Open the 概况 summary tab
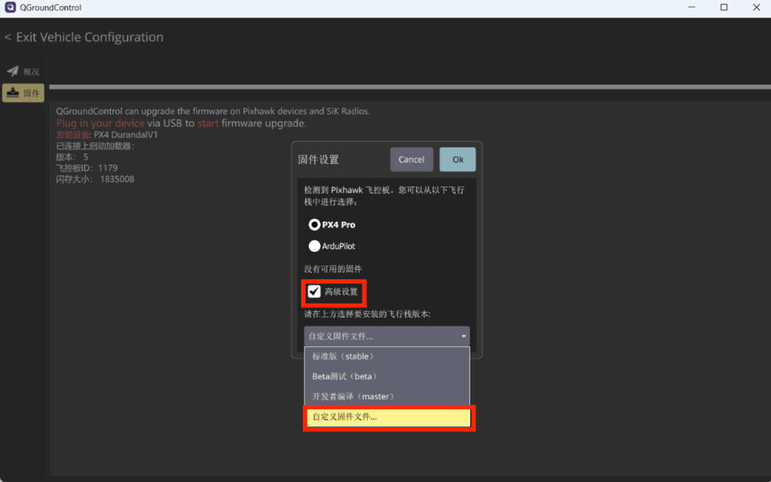771x482 pixels. point(23,71)
